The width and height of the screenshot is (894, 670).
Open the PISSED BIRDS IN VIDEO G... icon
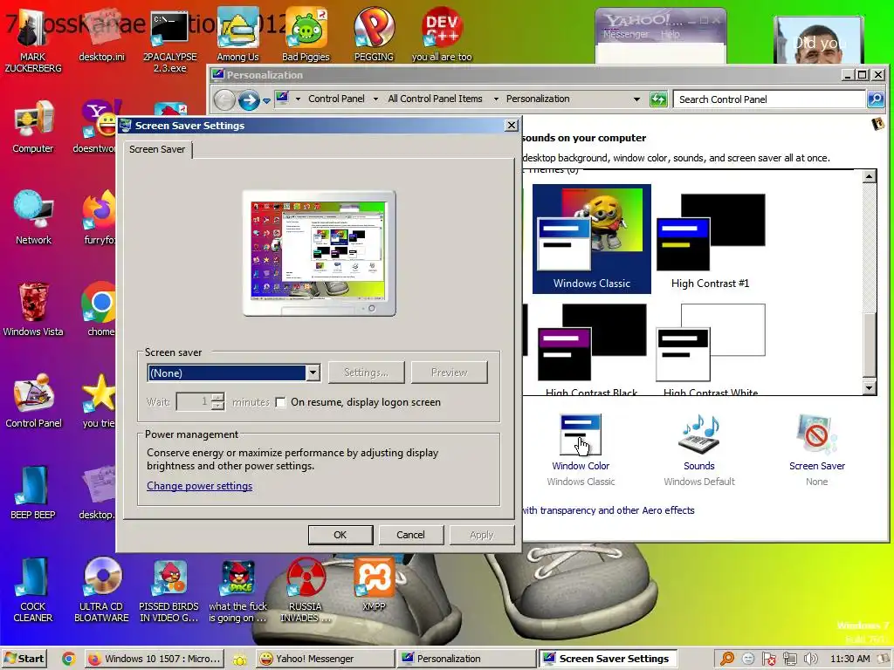[x=169, y=590]
